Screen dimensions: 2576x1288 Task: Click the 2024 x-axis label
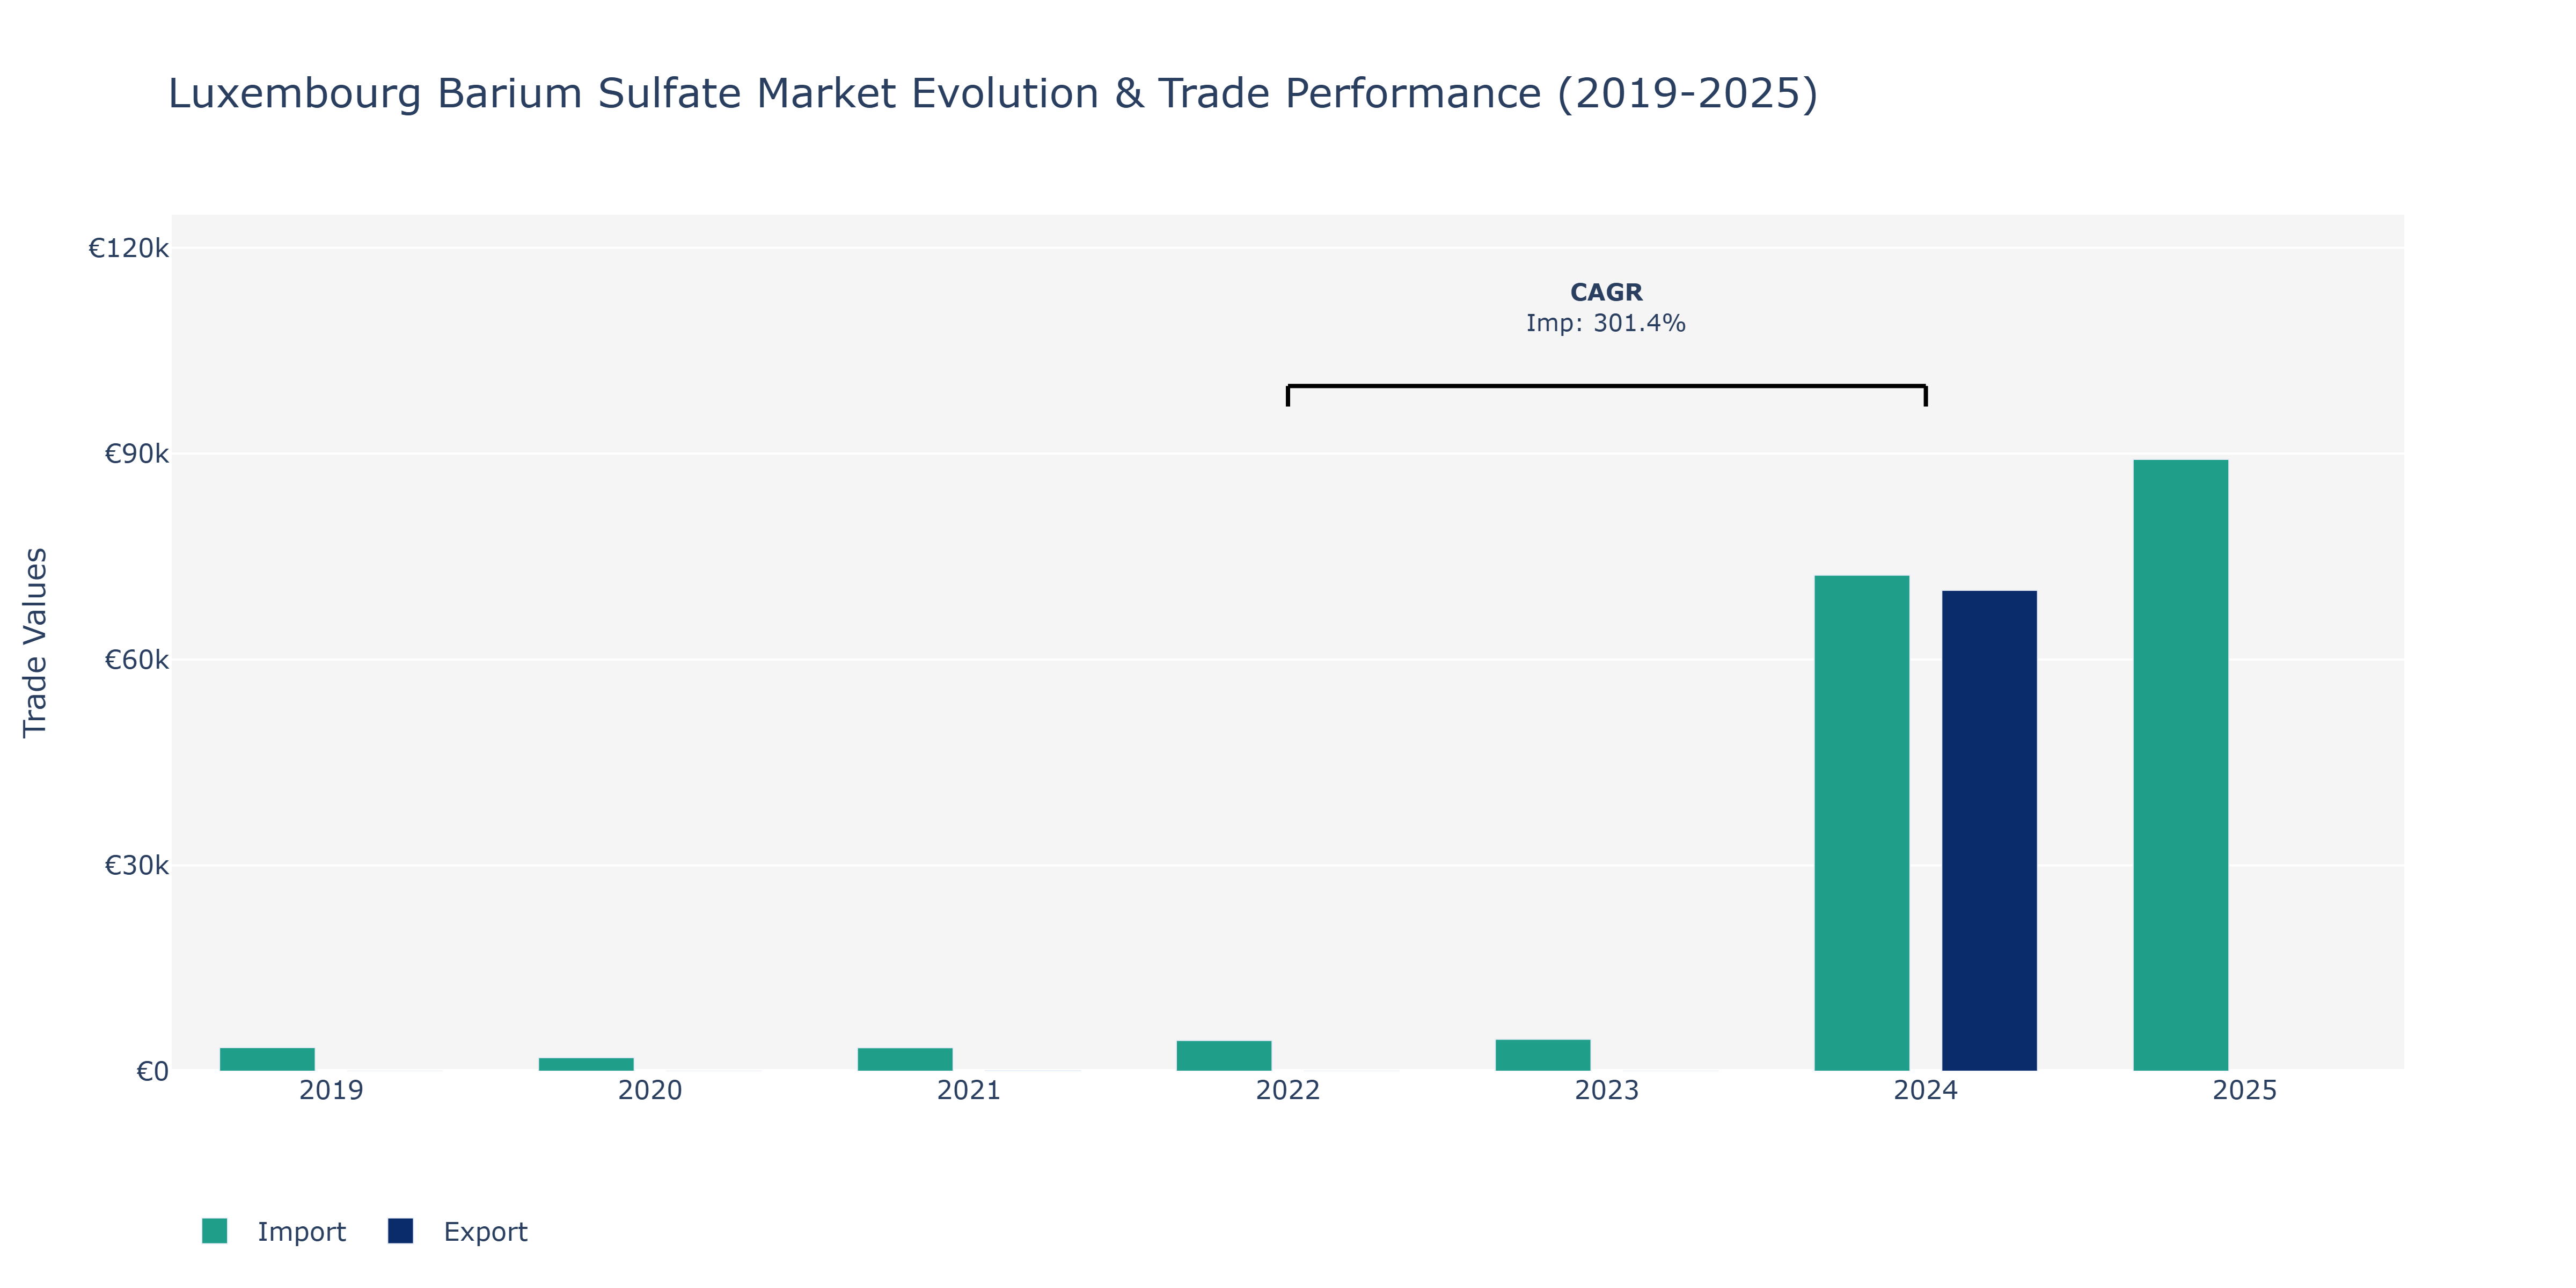click(1926, 1090)
